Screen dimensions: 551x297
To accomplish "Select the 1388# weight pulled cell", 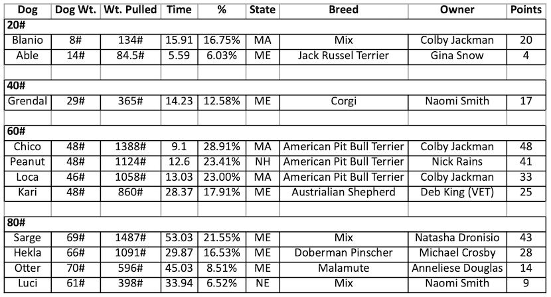I will click(131, 146).
